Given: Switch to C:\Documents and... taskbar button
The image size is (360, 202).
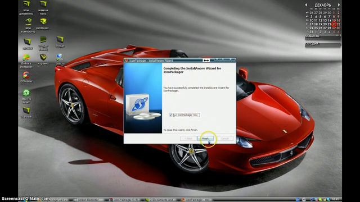Looking at the screenshot, I should point(161,200).
